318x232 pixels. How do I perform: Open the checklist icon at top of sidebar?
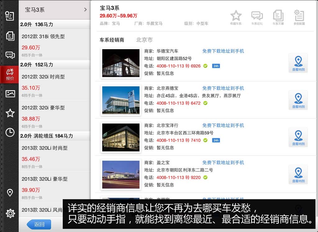pos(10,16)
